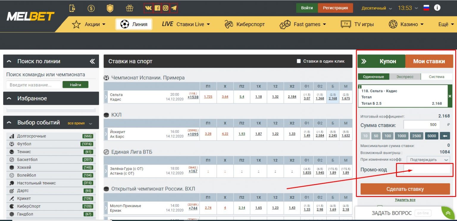Select the Одиночные bet type tab
457x221 pixels.
tap(373, 77)
